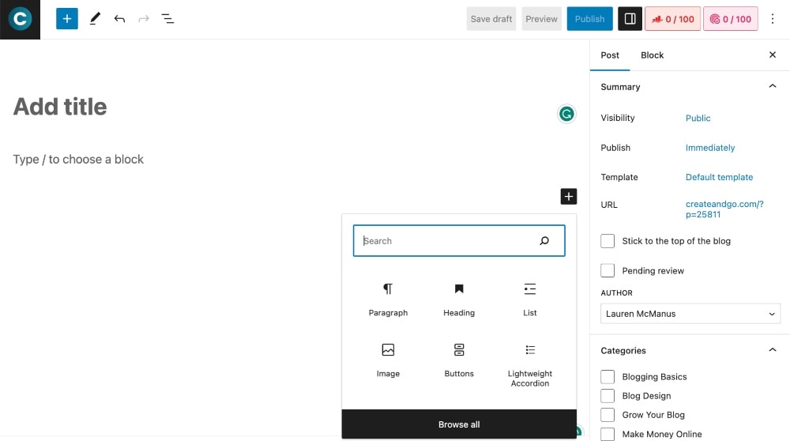Click the Preview button

(542, 19)
